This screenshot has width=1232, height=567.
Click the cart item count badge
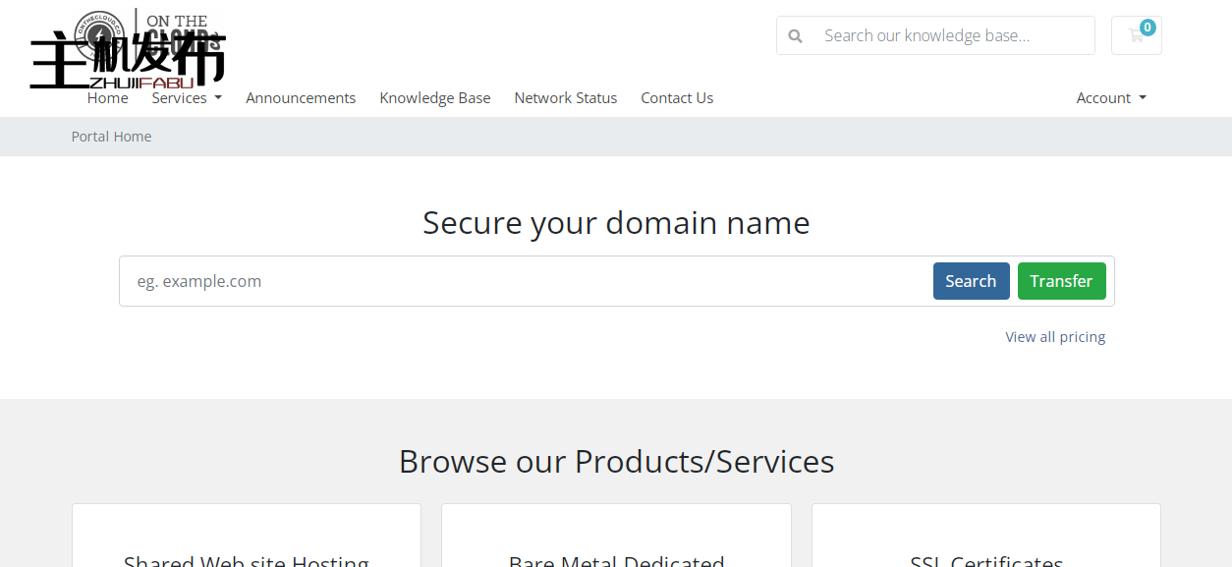[x=1148, y=28]
